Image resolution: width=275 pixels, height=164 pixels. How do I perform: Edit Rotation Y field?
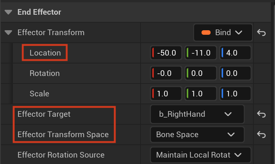(x=201, y=73)
